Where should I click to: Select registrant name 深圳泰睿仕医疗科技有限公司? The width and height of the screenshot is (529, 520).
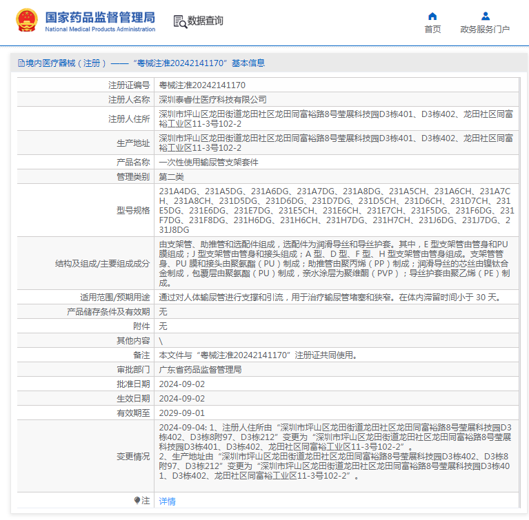pyautogui.click(x=212, y=100)
